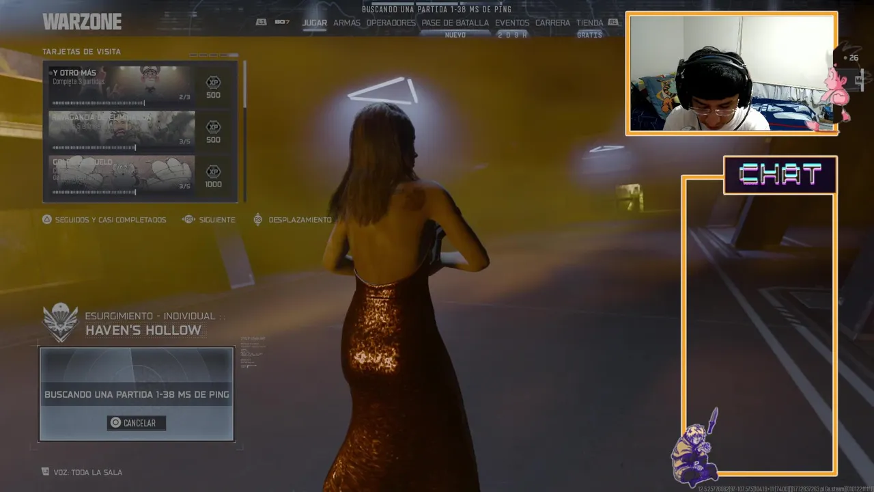Click the BO7 game switch icon

coord(282,23)
